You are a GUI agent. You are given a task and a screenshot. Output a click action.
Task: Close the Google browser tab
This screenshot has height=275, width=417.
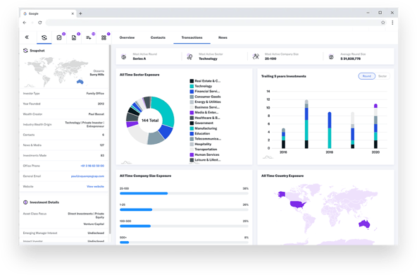(x=73, y=13)
